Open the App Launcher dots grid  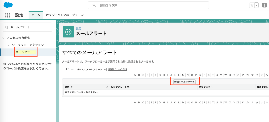point(7,15)
